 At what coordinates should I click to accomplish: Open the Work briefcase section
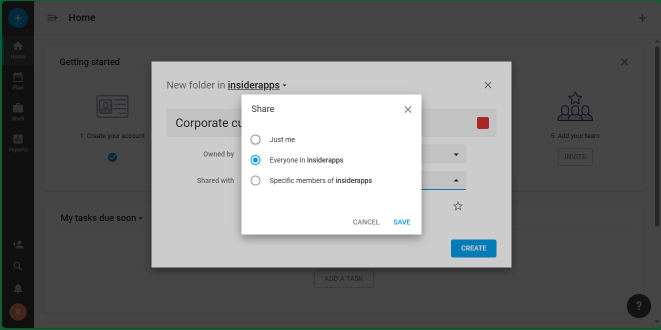(18, 112)
